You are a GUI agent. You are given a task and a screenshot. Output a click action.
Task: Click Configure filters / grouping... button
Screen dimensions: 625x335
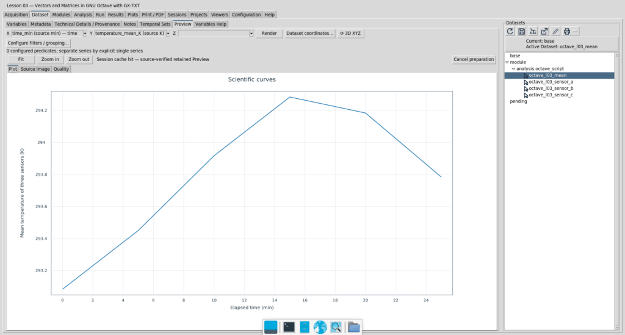click(x=38, y=43)
